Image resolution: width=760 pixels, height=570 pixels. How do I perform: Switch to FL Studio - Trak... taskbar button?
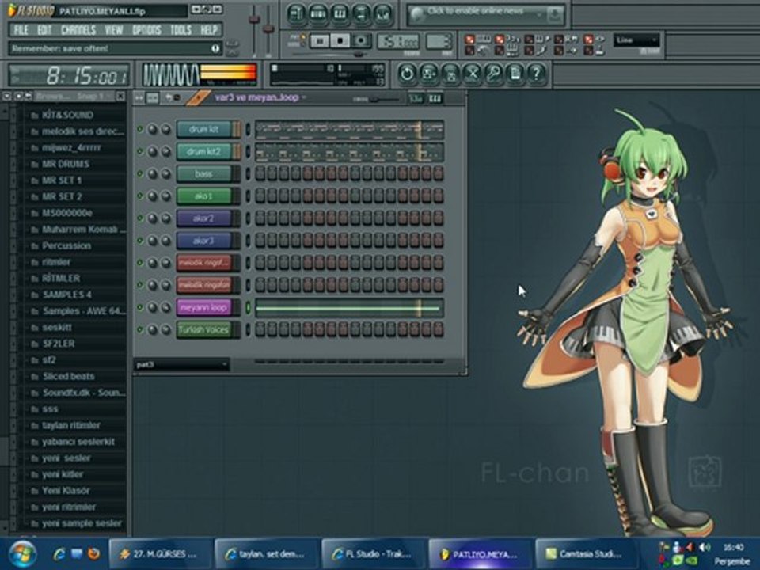(373, 553)
